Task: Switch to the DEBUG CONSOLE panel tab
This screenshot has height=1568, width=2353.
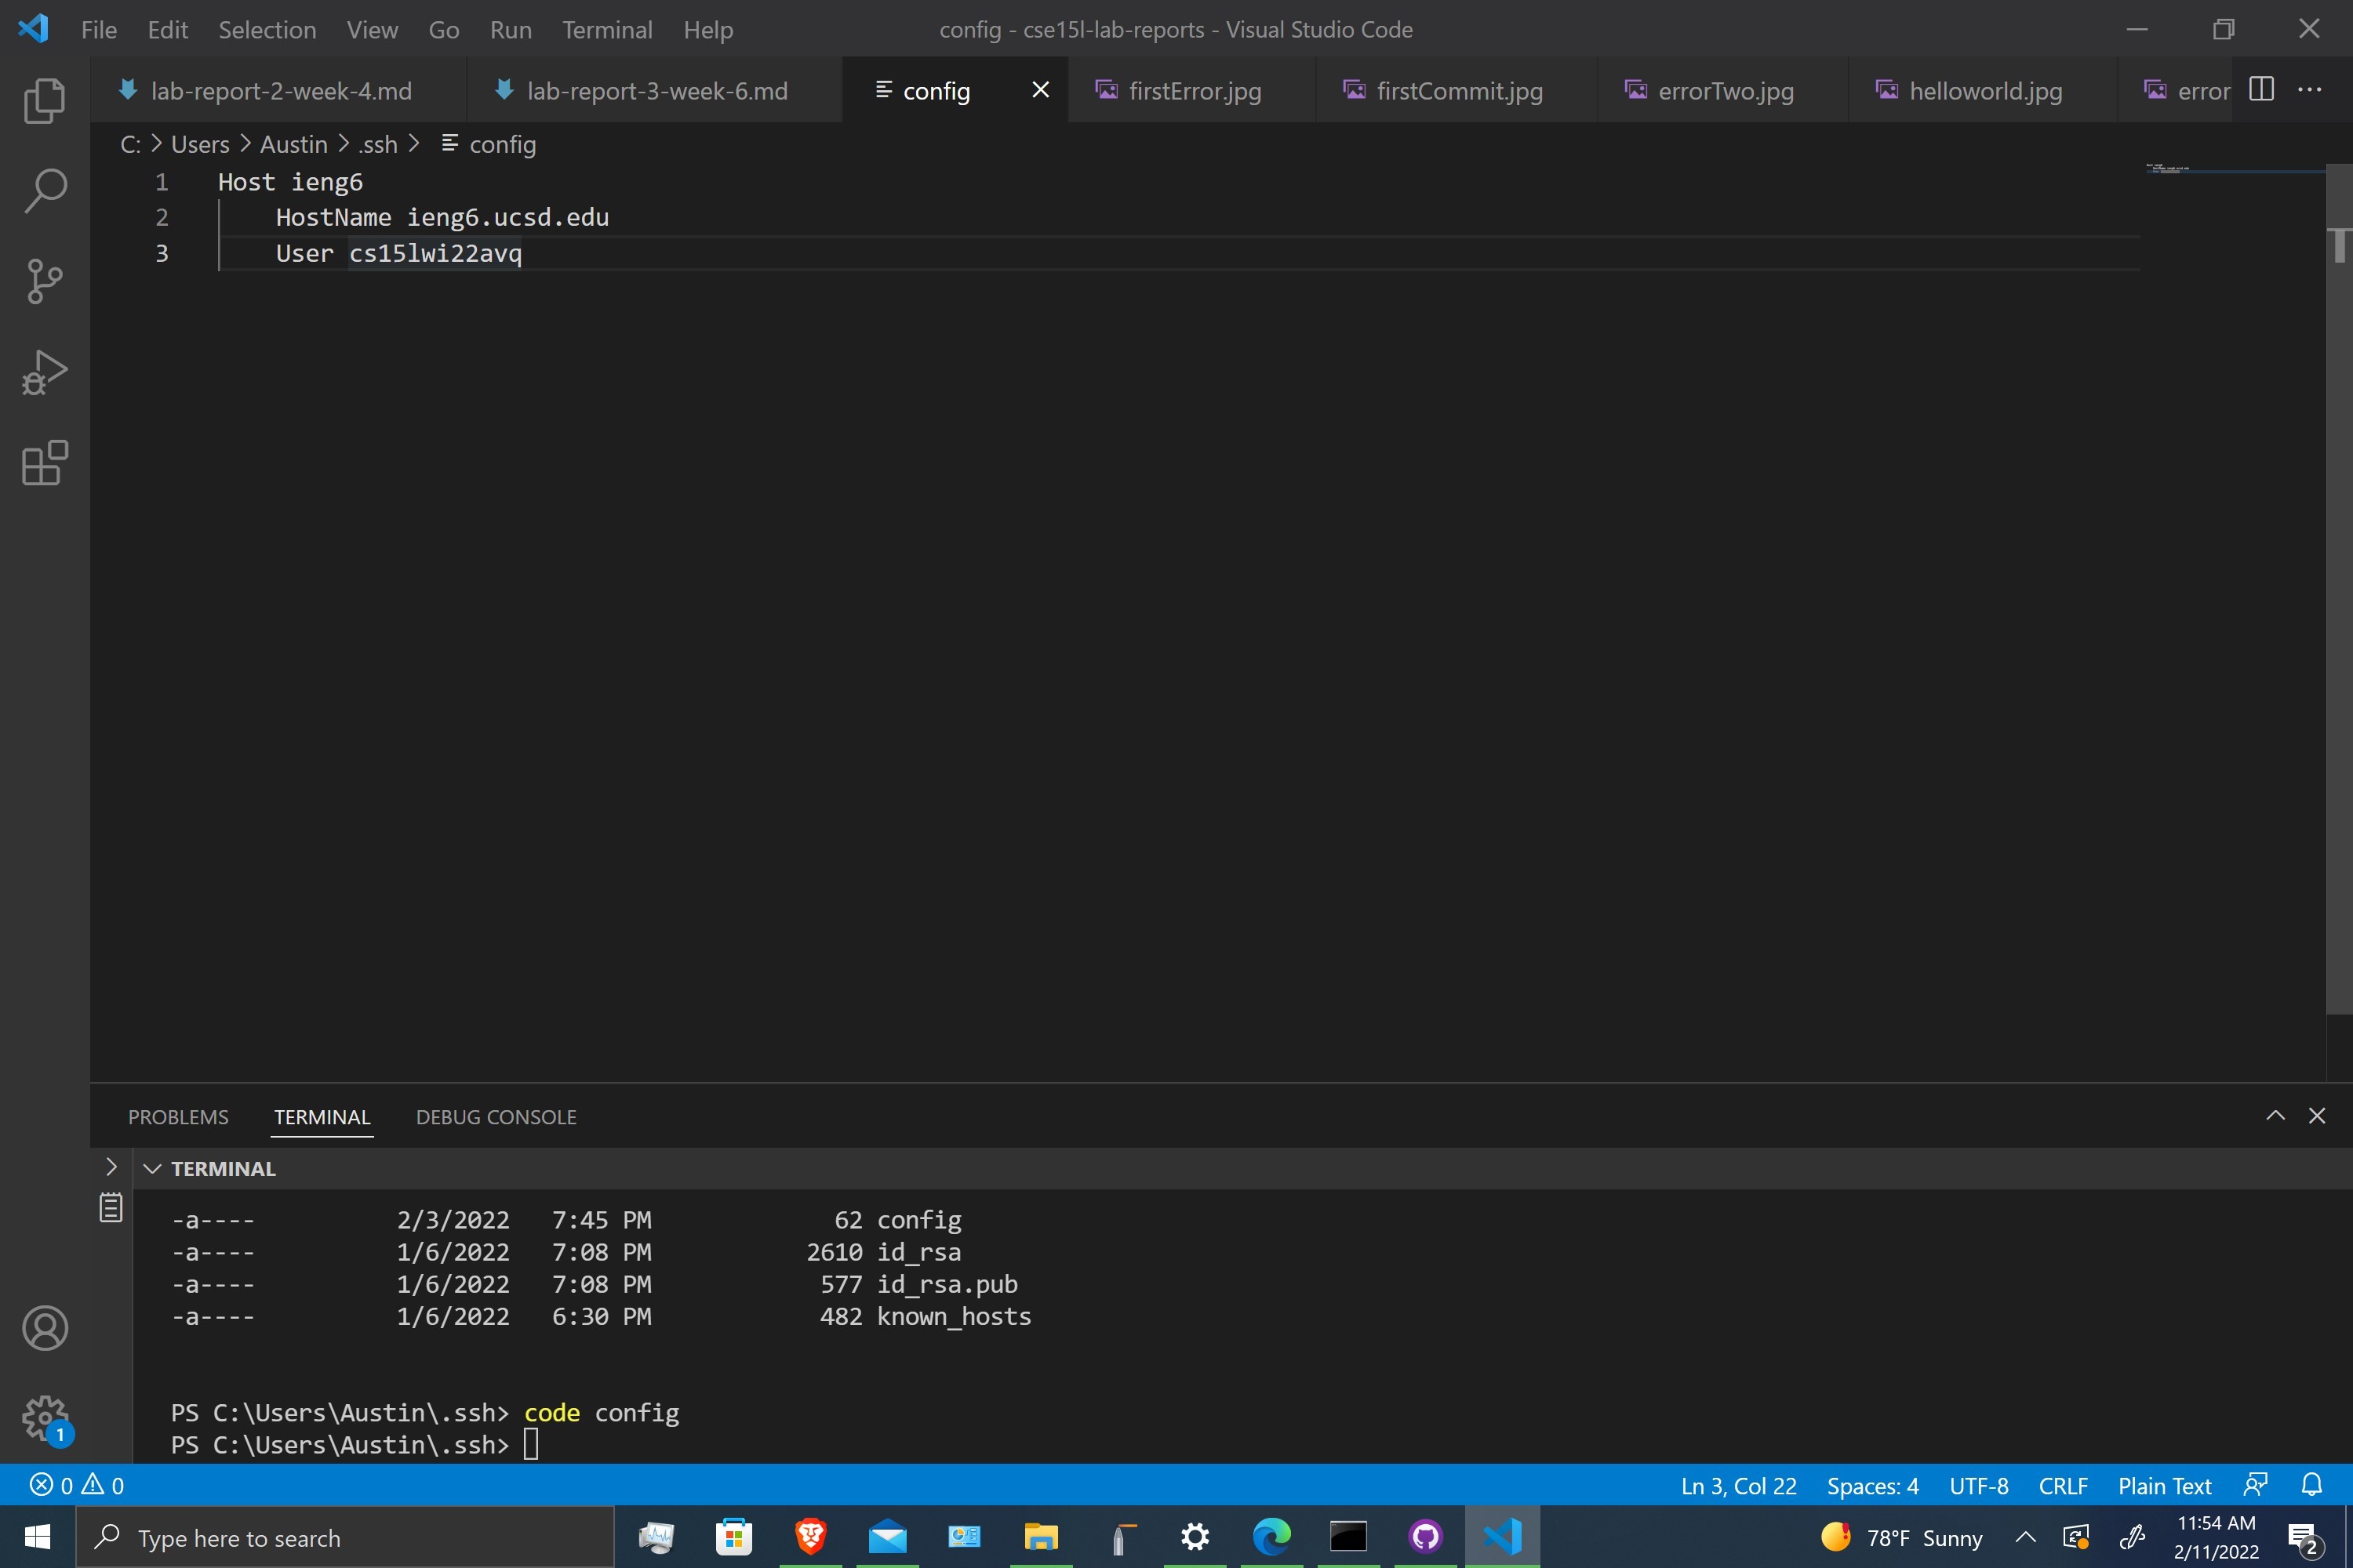Action: [x=495, y=1116]
